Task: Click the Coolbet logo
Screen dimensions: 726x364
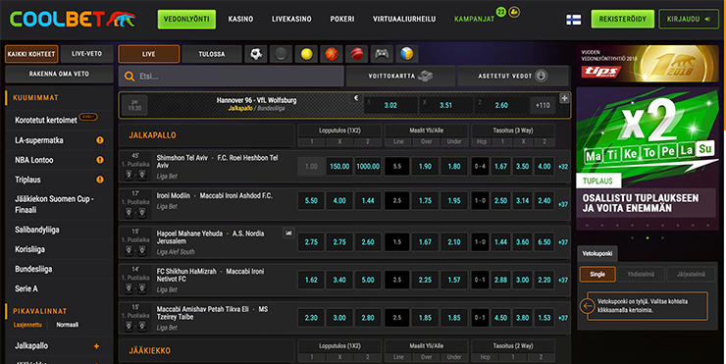Action: click(x=73, y=19)
